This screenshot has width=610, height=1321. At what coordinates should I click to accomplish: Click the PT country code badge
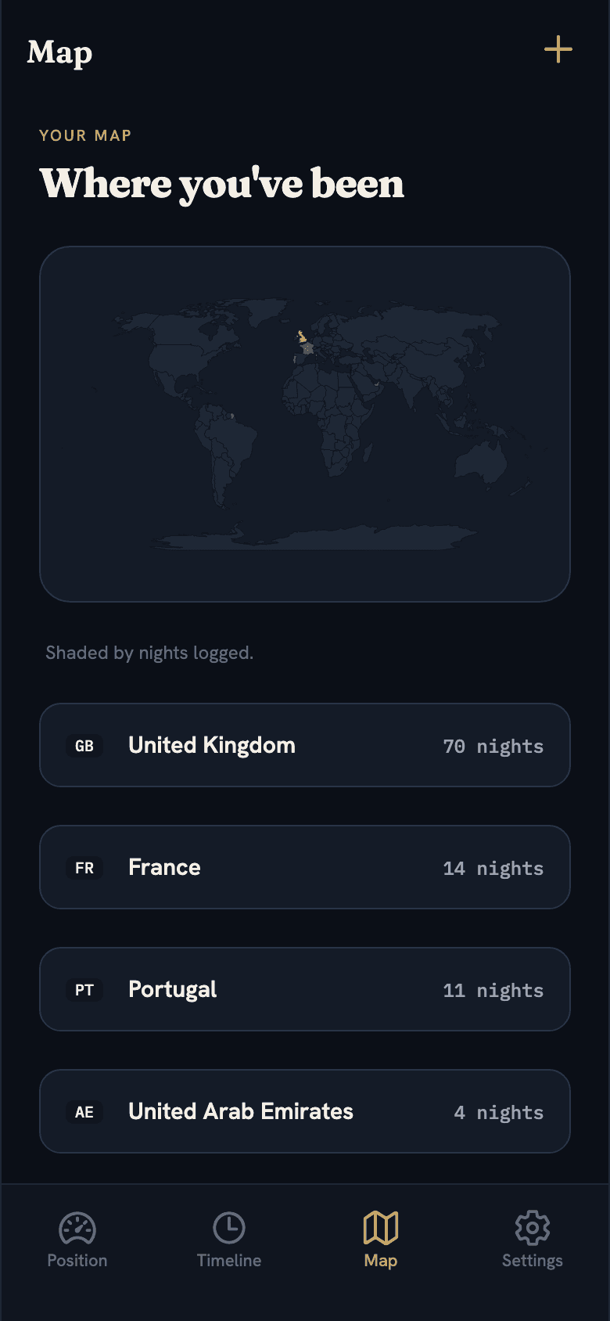84,990
